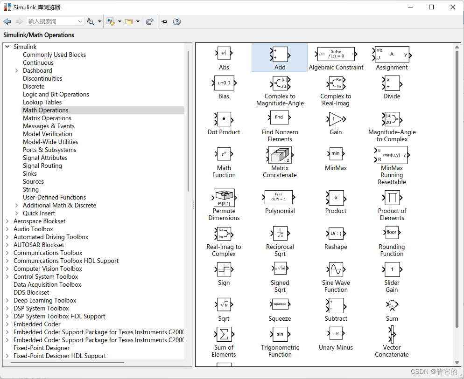Collapse the Simulink tree node
The height and width of the screenshot is (379, 464).
point(7,47)
